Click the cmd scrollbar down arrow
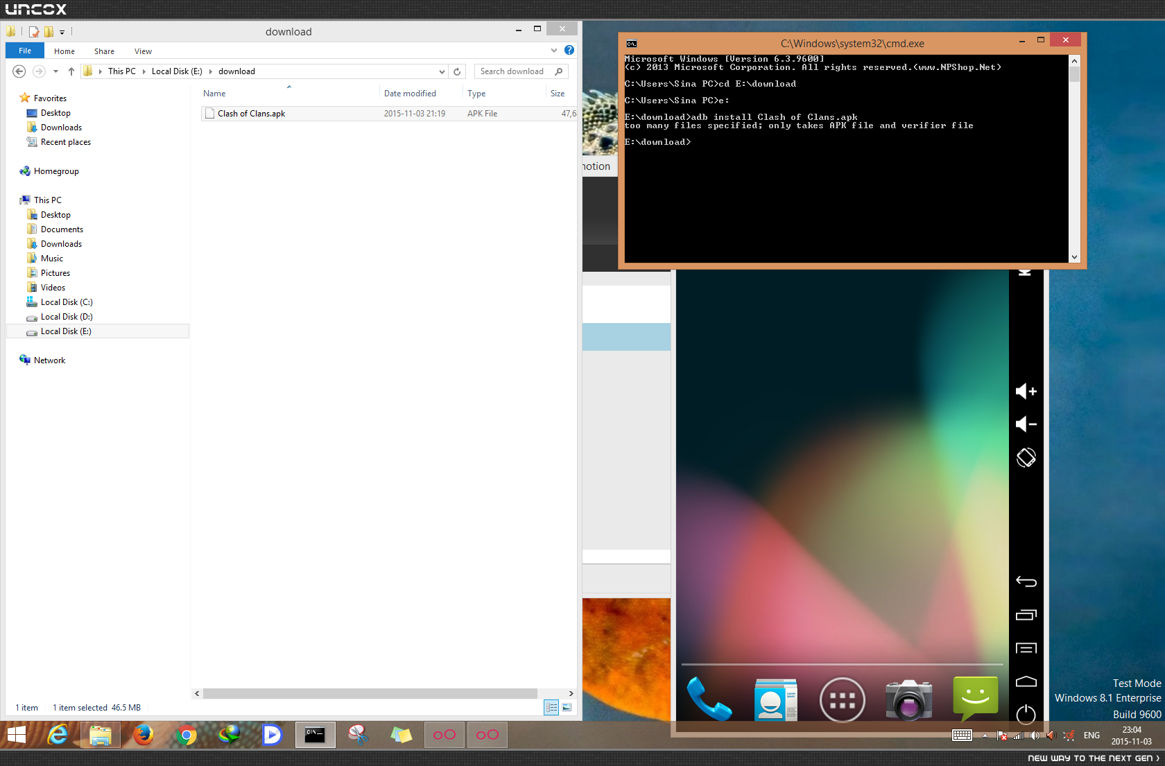The width and height of the screenshot is (1165, 766). [x=1074, y=257]
